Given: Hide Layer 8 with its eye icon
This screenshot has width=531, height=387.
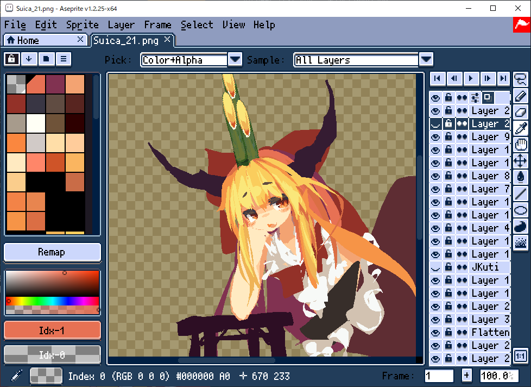Looking at the screenshot, I should (x=435, y=176).
